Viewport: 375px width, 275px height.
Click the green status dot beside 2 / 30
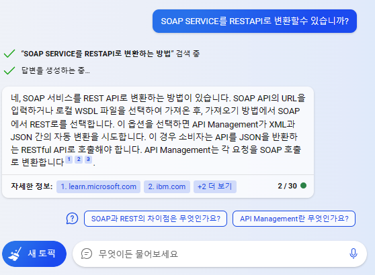pyautogui.click(x=303, y=186)
